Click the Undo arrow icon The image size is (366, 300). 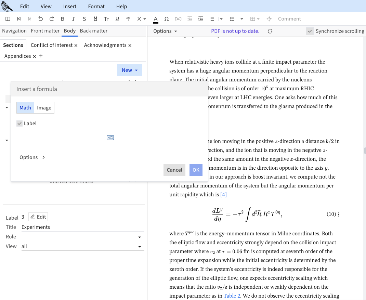[41, 19]
